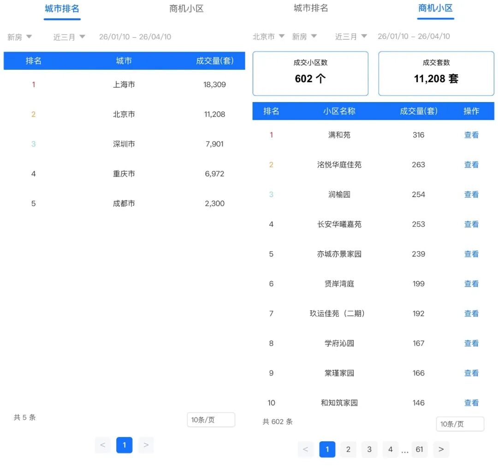Image resolution: width=498 pixels, height=474 pixels.
Task: Jump to page 61 of community list
Action: point(419,450)
